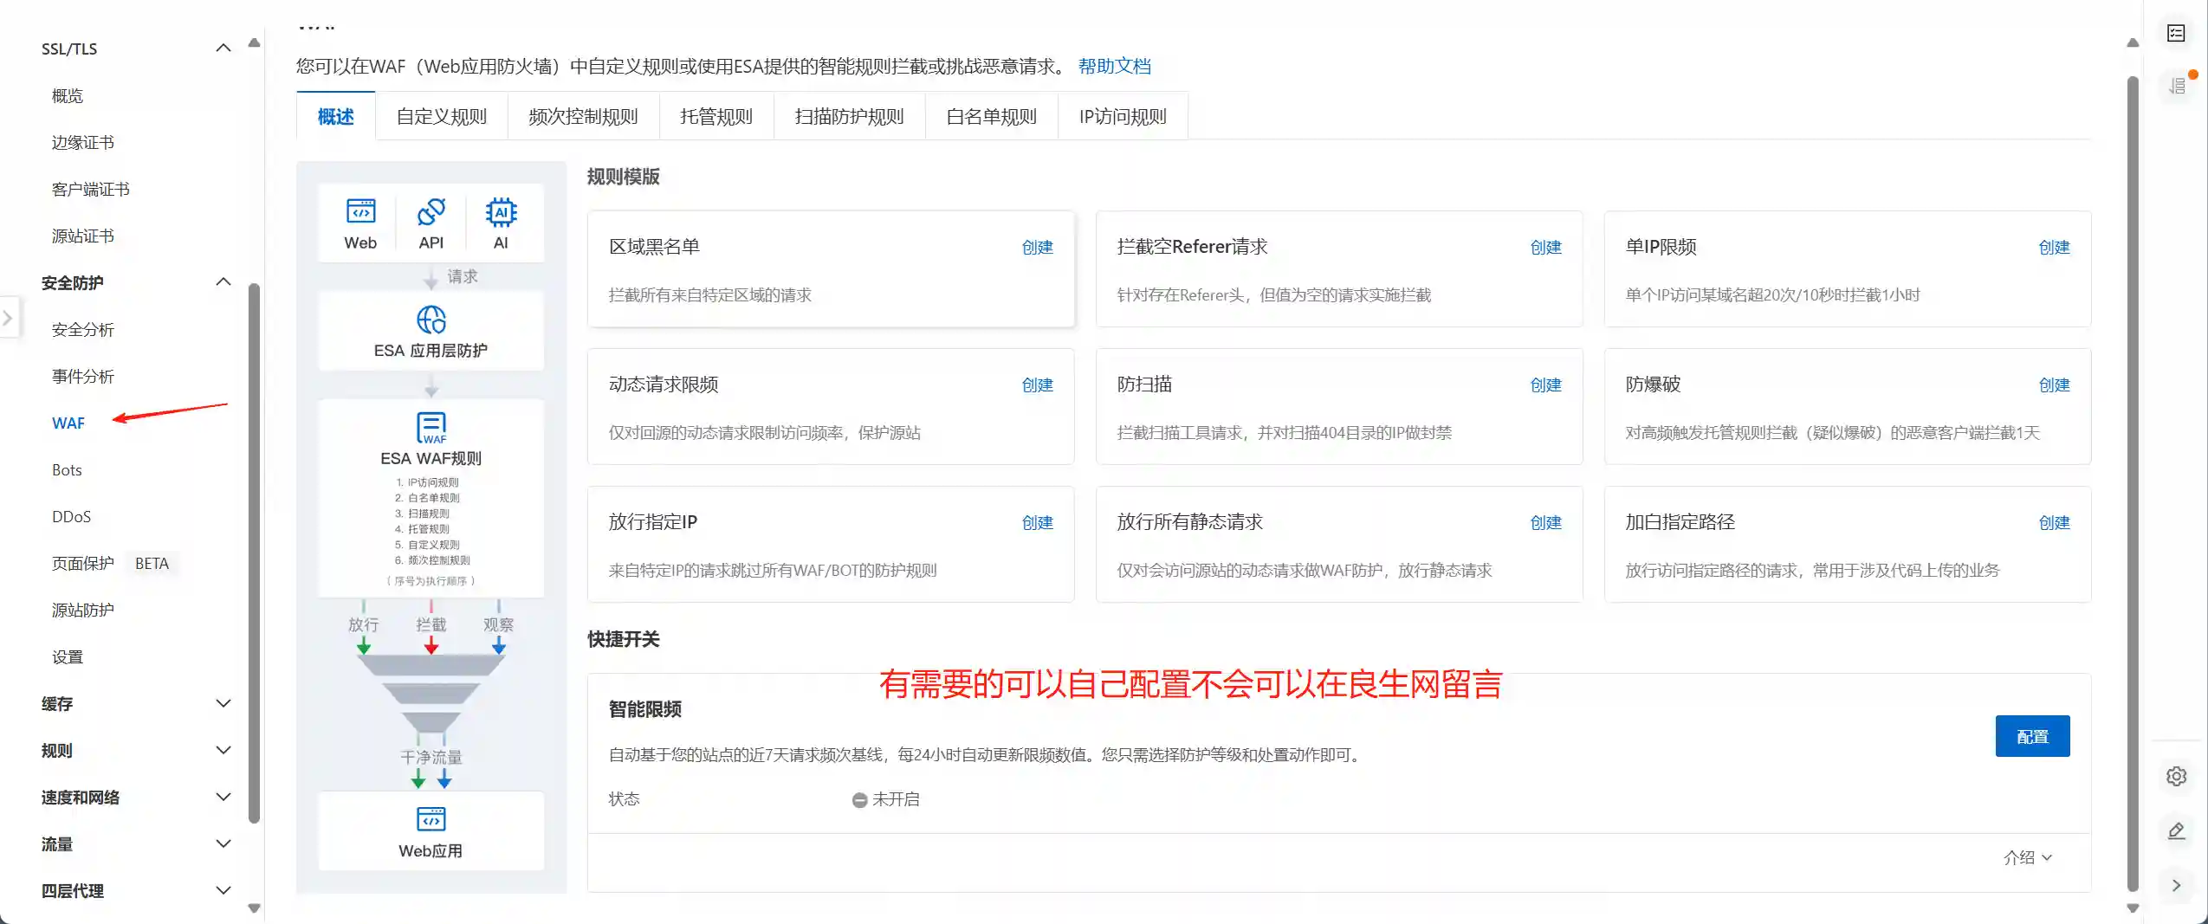The width and height of the screenshot is (2208, 924).
Task: Click the Web应用 icon at flow bottom
Action: 431,819
